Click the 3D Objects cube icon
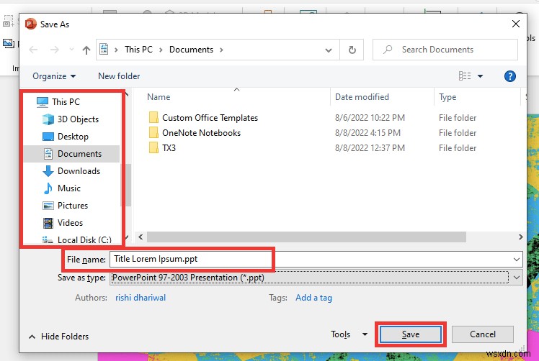The width and height of the screenshot is (539, 361). click(x=48, y=119)
